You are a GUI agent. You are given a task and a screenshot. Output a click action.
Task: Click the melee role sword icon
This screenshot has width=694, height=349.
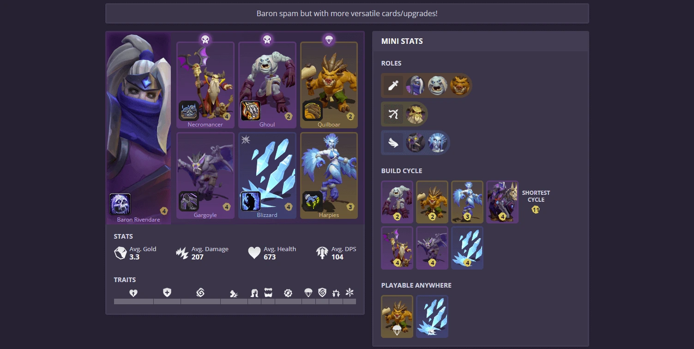tap(393, 85)
